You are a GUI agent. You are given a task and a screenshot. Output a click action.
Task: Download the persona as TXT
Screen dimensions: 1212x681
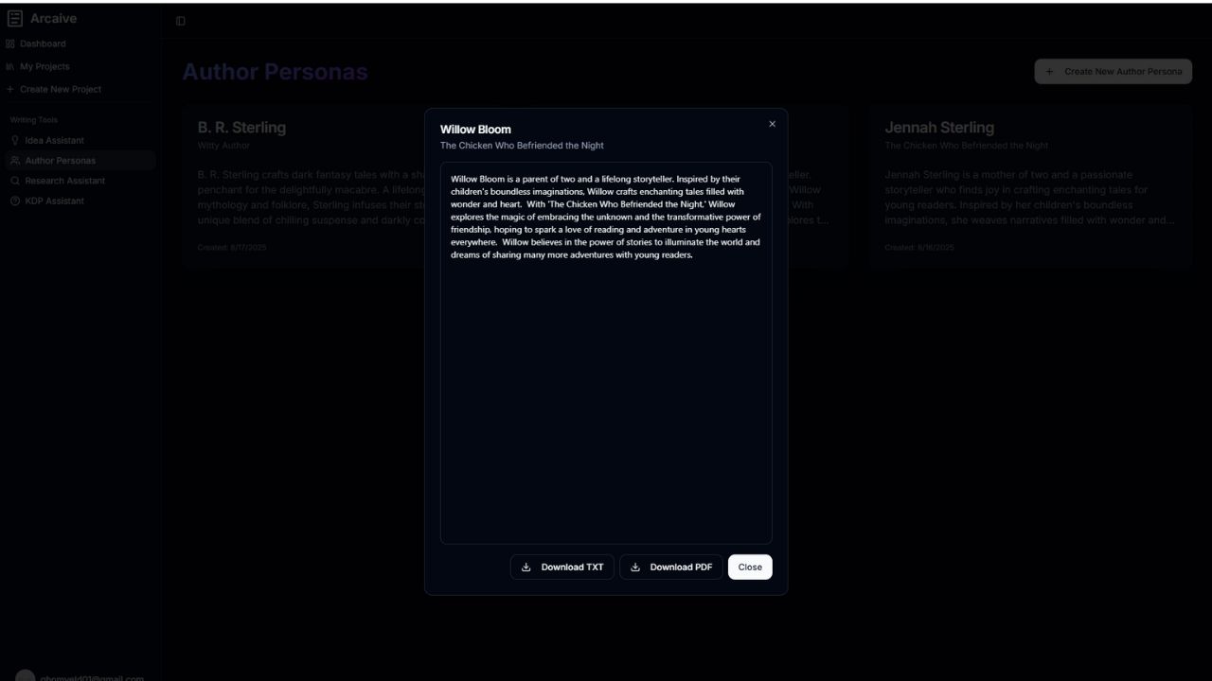click(x=562, y=567)
